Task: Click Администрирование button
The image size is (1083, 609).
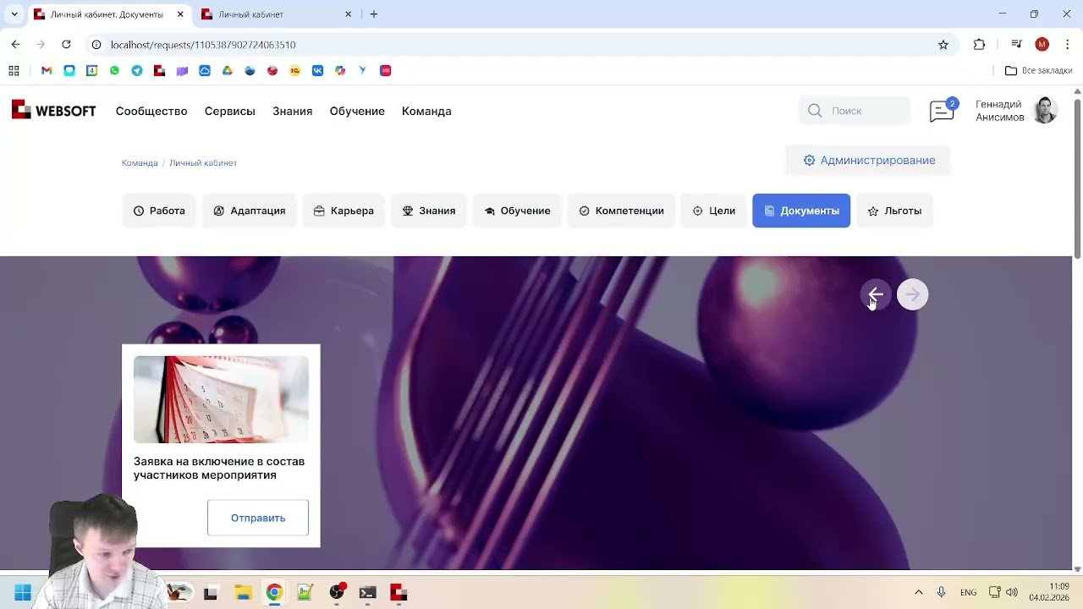Action: pyautogui.click(x=869, y=160)
